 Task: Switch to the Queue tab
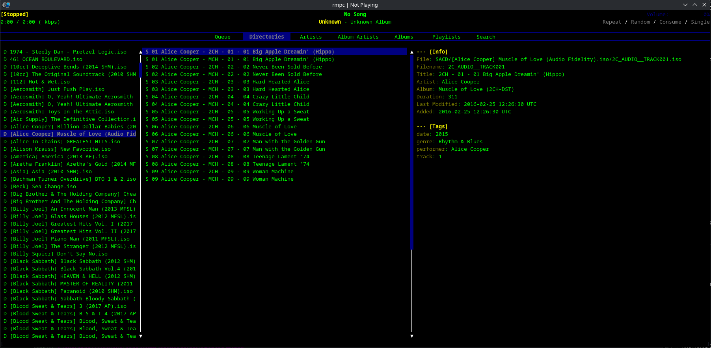pos(223,37)
